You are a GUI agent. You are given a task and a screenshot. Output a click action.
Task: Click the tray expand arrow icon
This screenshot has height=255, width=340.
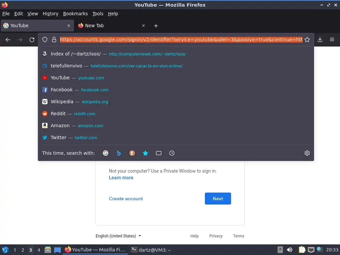(x=280, y=250)
